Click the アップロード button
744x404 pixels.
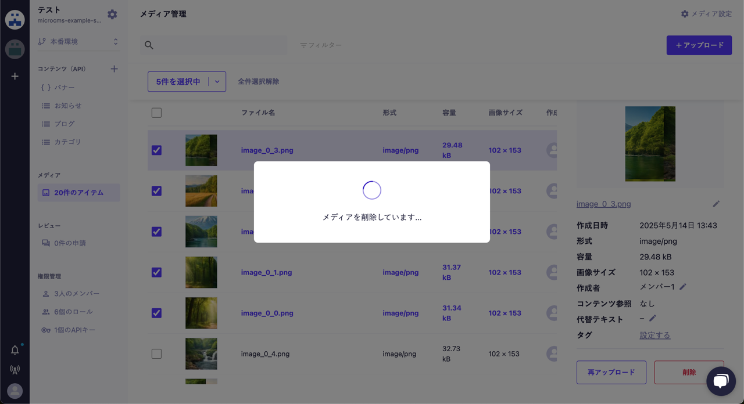[699, 45]
